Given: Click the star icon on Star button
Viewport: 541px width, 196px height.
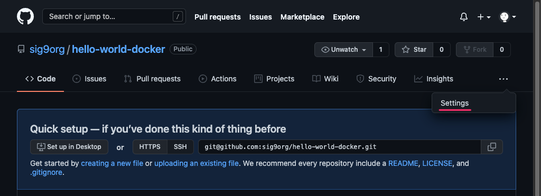Looking at the screenshot, I should (x=406, y=50).
